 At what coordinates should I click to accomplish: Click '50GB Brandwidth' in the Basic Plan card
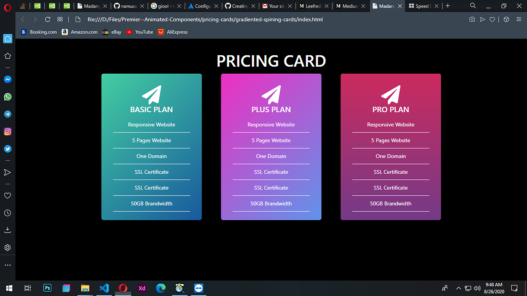point(152,203)
